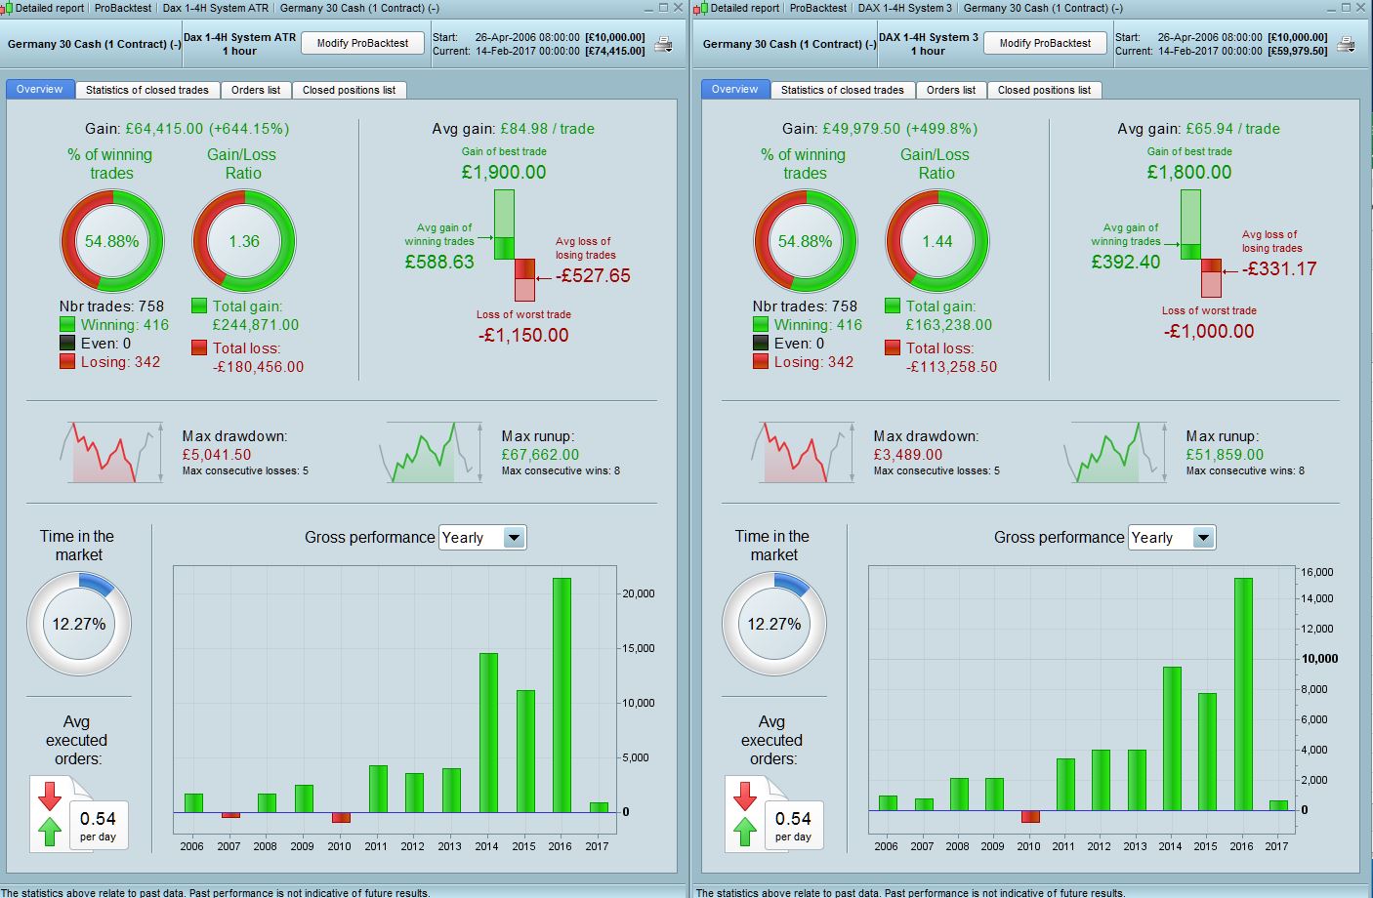Switch to Orders list tab in System 3 report

pos(951,90)
